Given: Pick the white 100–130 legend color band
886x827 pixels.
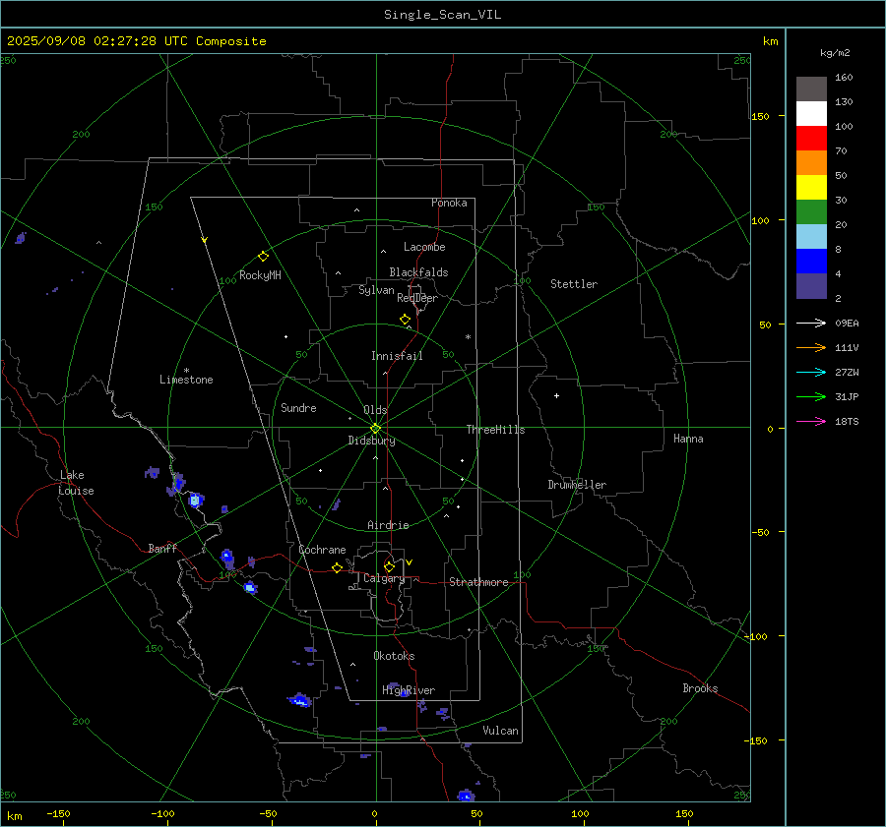Looking at the screenshot, I should pyautogui.click(x=811, y=114).
